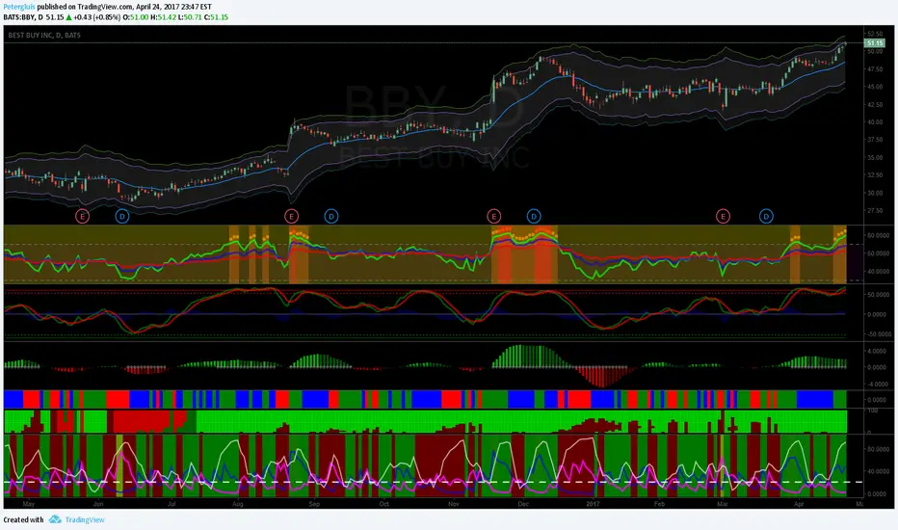Open the Peterguis author profile link
The image size is (898, 530).
click(x=19, y=7)
